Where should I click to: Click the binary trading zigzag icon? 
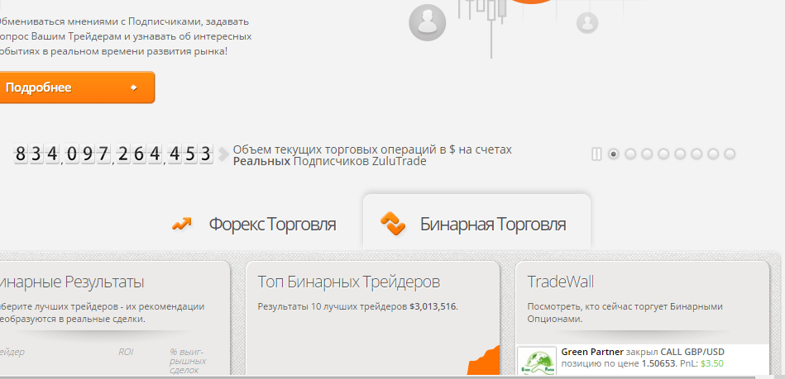pos(393,224)
